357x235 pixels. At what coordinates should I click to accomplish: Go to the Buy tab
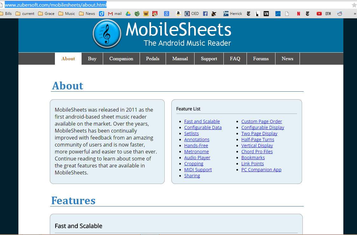coord(92,59)
